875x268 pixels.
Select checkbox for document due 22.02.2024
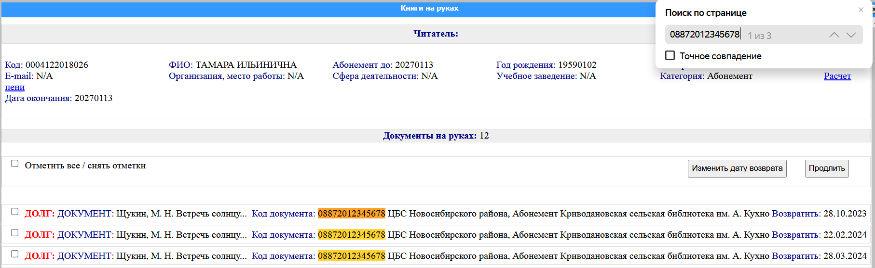click(15, 233)
